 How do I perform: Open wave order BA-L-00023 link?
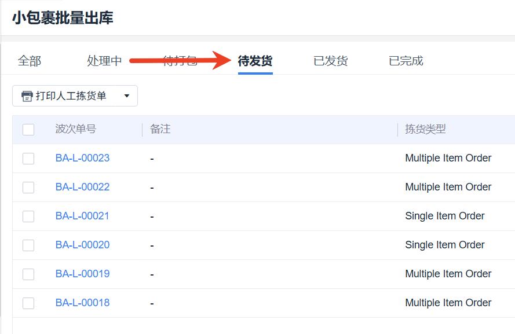(x=82, y=158)
